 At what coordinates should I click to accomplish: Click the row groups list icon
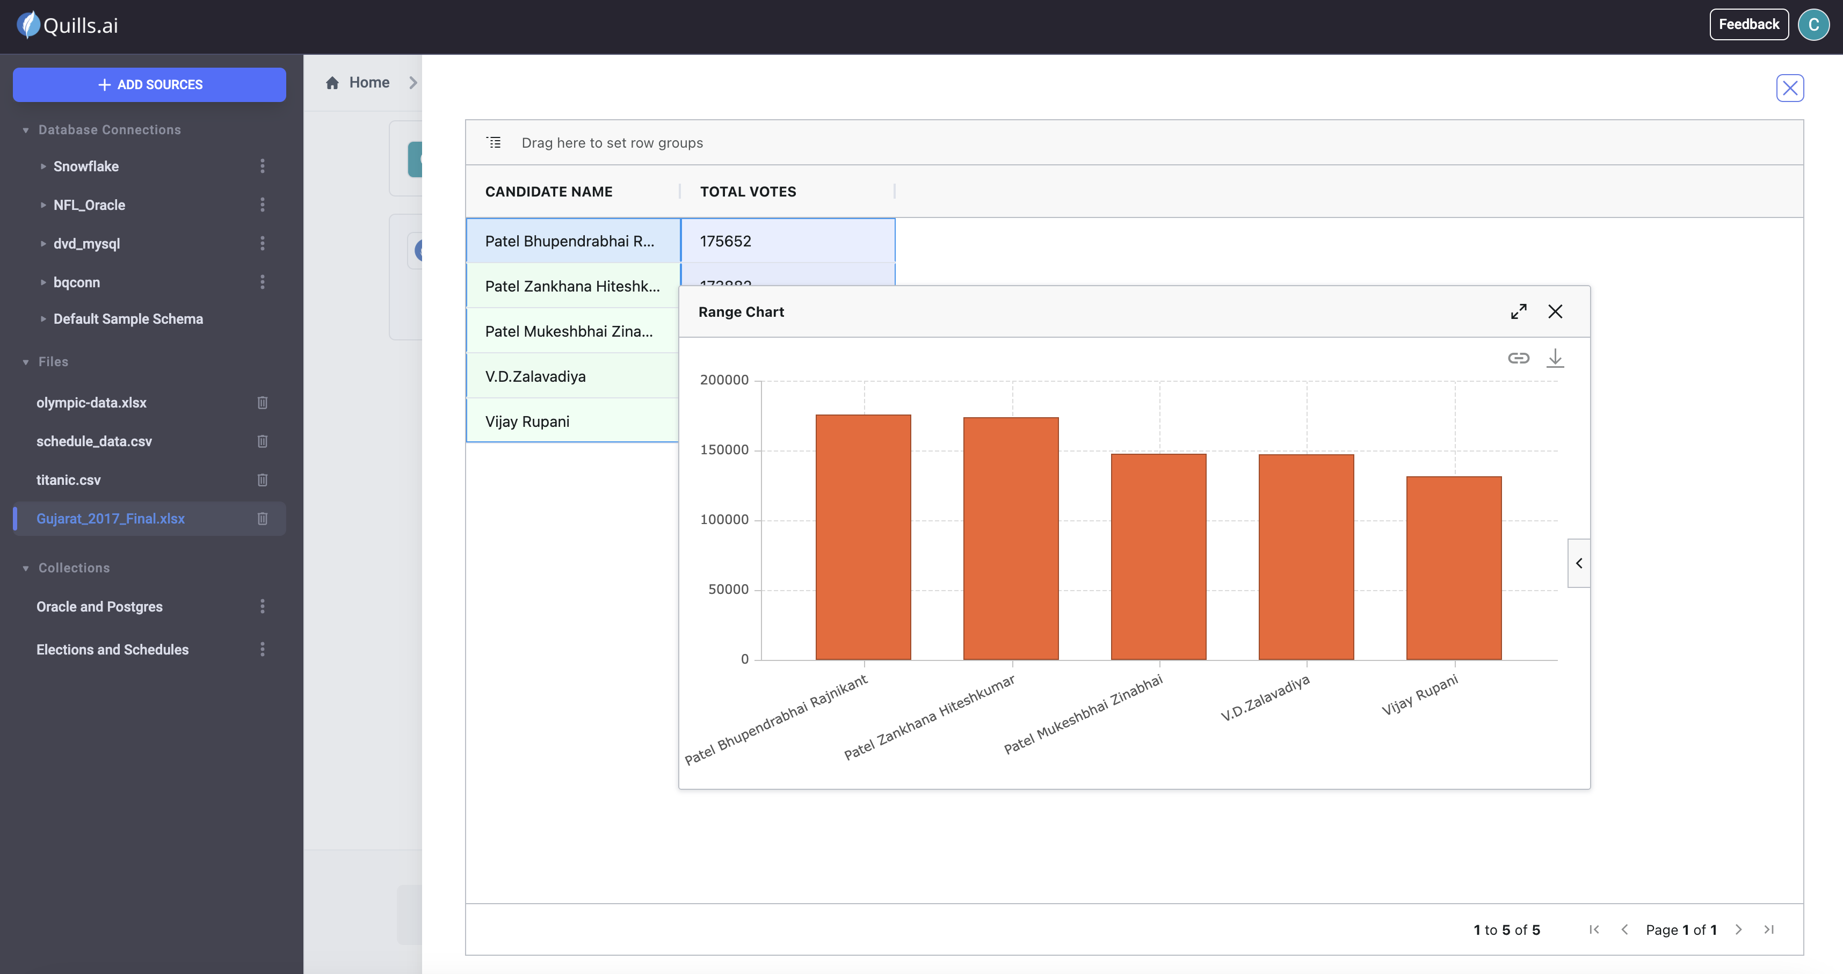[494, 142]
